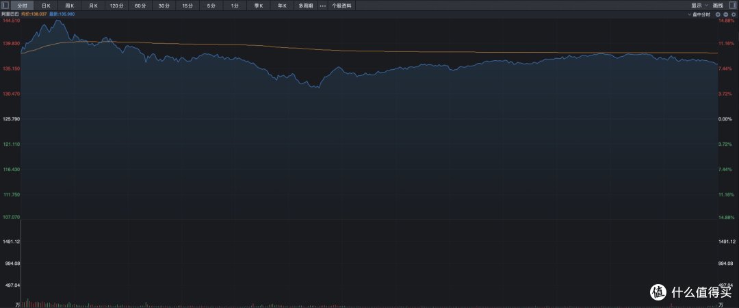Image resolution: width=739 pixels, height=308 pixels.
Task: Click the 107.070 bottom price label
Action: coord(12,217)
